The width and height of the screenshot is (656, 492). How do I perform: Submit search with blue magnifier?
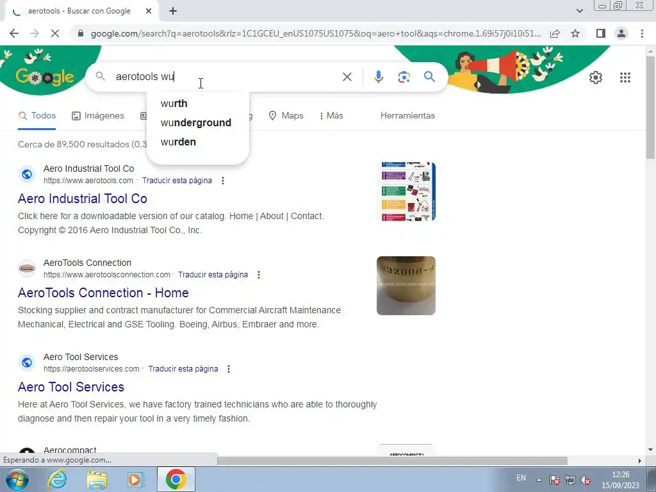point(429,77)
